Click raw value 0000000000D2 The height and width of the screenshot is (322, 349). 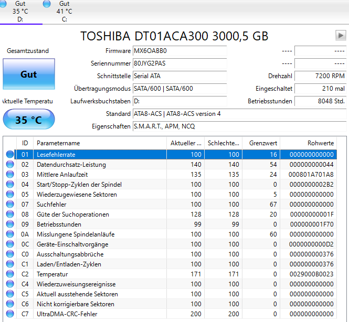[x=311, y=244]
